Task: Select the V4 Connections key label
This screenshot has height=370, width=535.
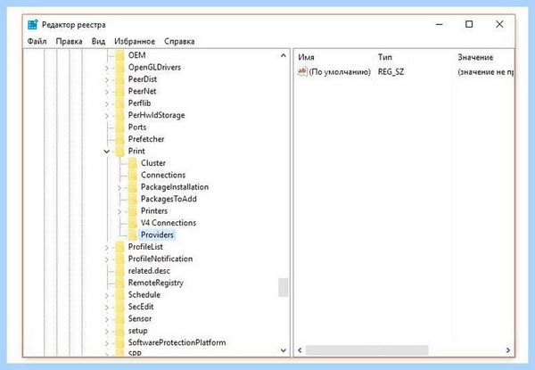Action: coord(169,223)
